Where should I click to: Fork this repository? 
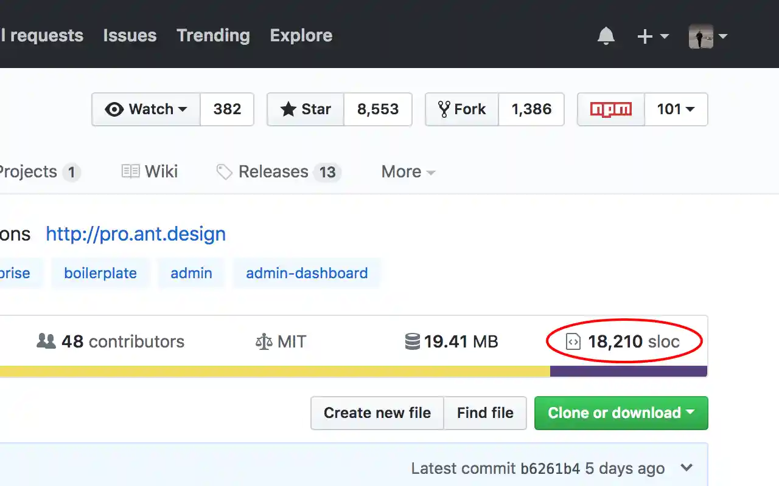[462, 109]
